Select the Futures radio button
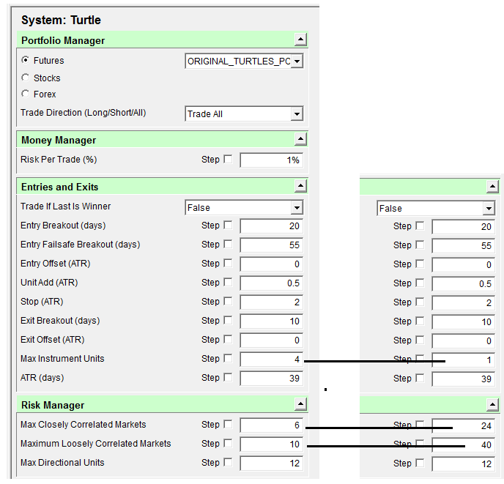Image resolution: width=504 pixels, height=484 pixels. pyautogui.click(x=26, y=61)
